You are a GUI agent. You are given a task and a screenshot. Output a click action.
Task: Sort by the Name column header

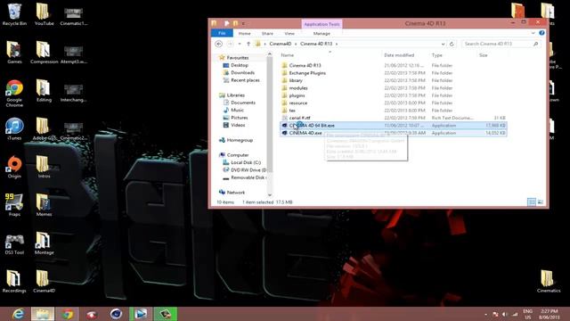pyautogui.click(x=330, y=55)
